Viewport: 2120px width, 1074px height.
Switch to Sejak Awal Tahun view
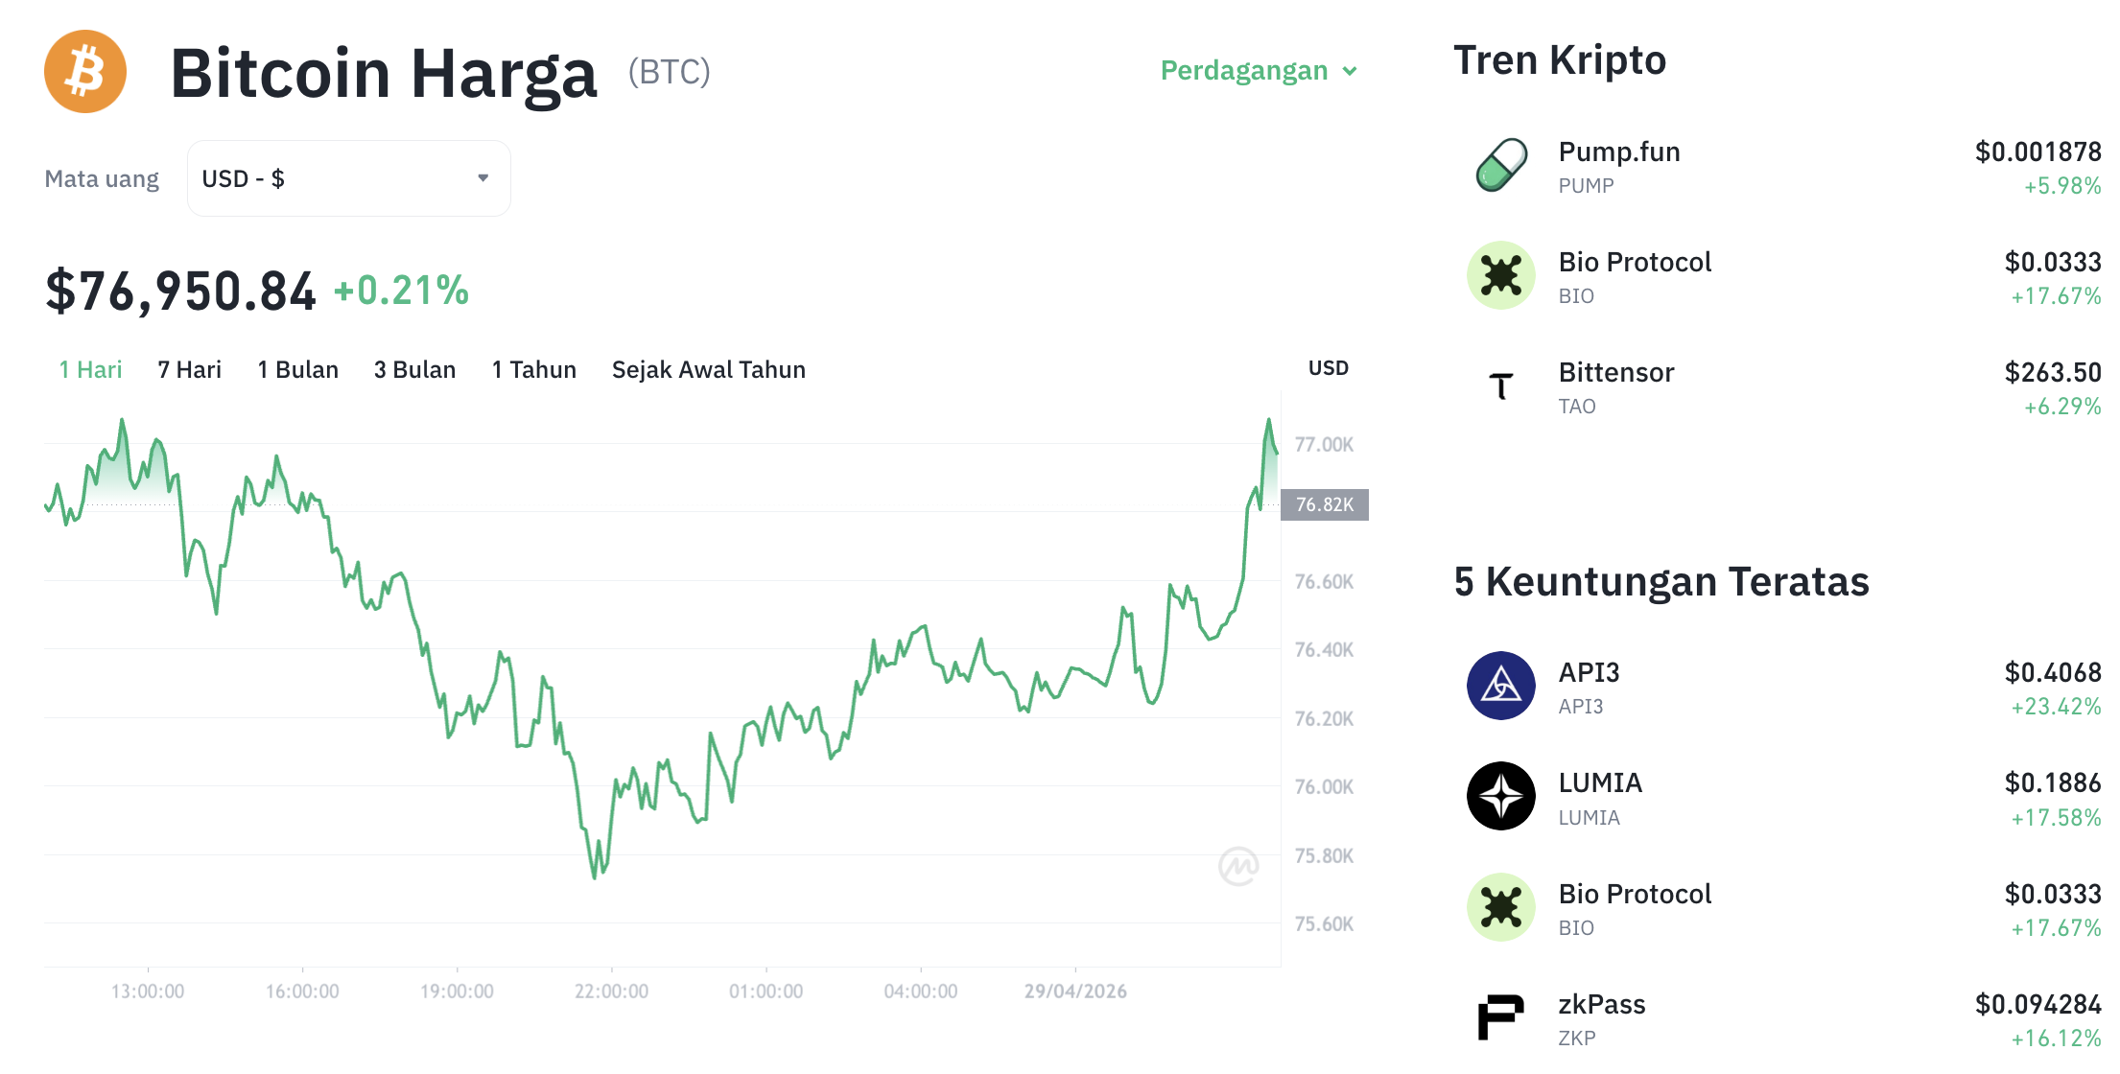(x=708, y=369)
